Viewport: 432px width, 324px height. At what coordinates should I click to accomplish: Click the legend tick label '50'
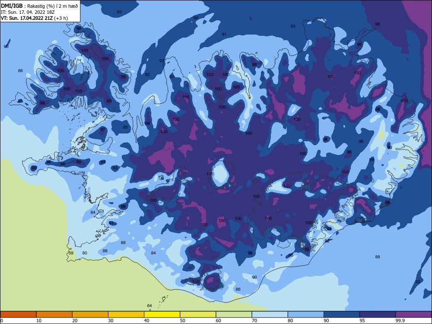183,321
